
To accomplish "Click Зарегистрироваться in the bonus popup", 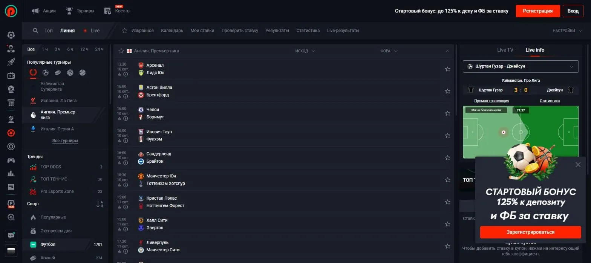I will pyautogui.click(x=530, y=232).
